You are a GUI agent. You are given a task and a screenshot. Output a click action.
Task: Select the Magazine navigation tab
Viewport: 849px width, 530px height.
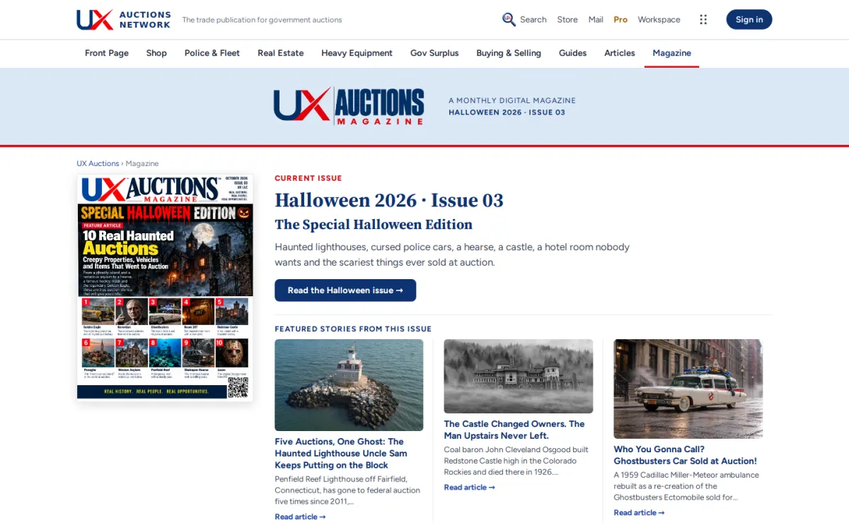[671, 53]
